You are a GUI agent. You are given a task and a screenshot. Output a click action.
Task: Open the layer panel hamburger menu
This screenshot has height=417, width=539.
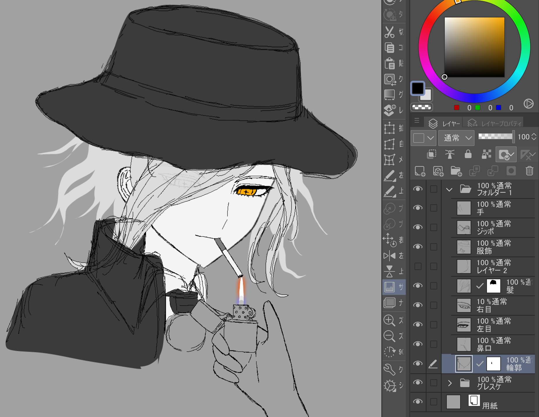pos(417,120)
